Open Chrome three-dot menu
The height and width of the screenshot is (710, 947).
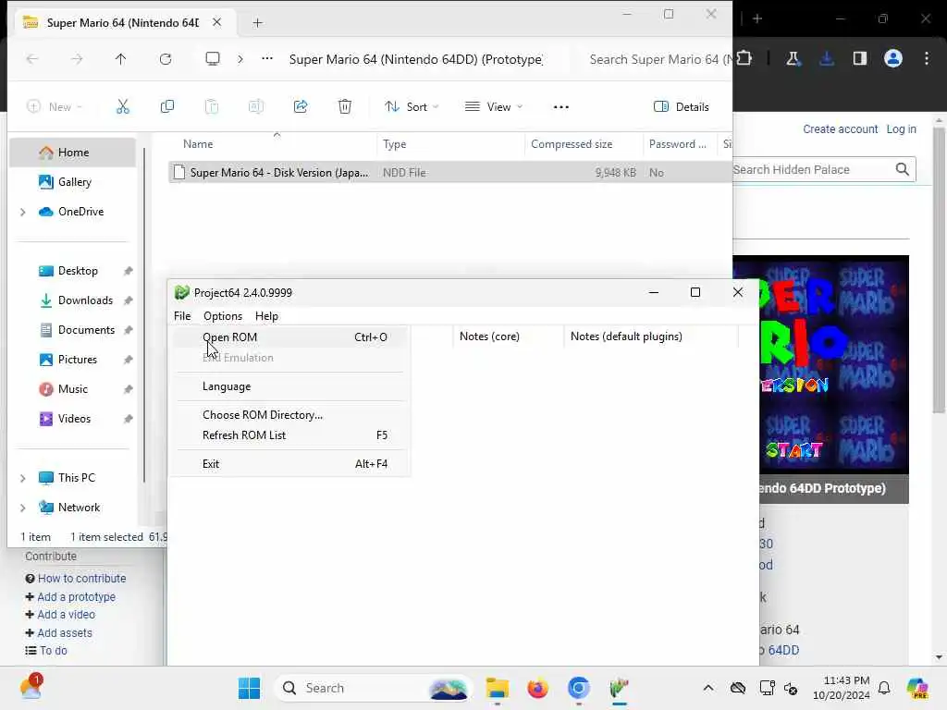[927, 58]
